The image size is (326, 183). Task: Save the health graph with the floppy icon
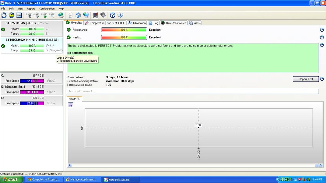click(71, 105)
